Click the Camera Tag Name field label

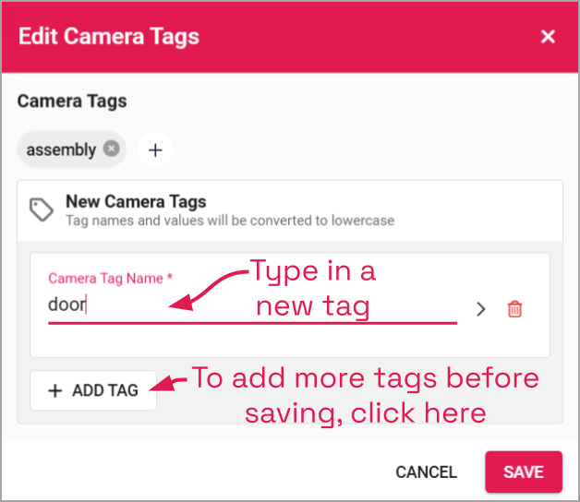110,279
